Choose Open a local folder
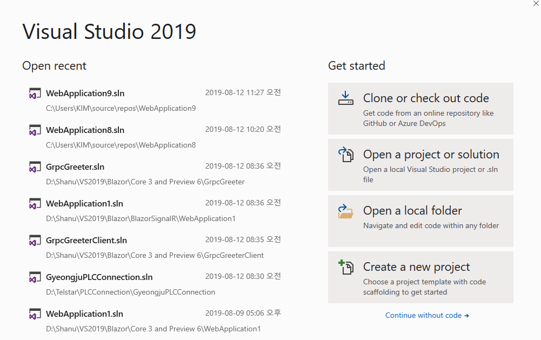541x340 pixels. point(420,221)
